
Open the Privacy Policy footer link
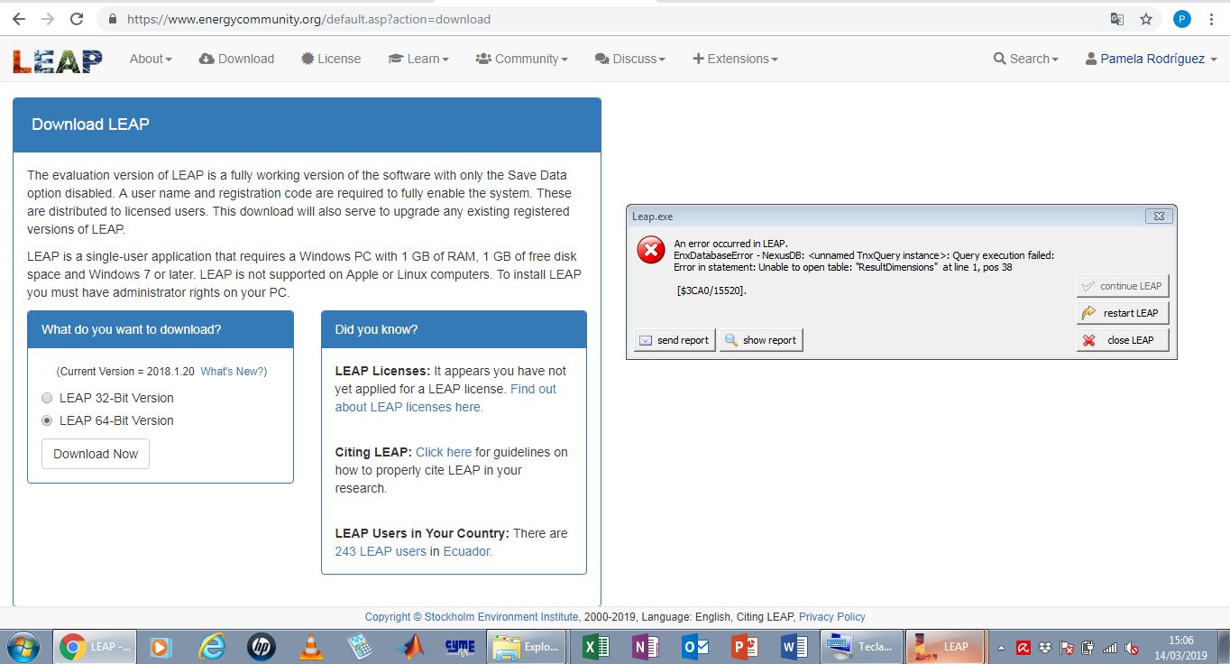click(x=831, y=617)
